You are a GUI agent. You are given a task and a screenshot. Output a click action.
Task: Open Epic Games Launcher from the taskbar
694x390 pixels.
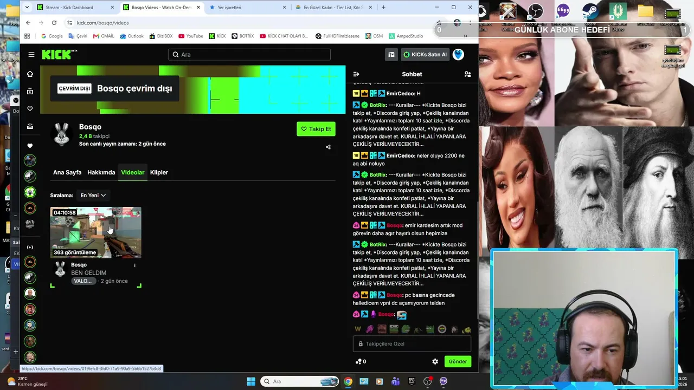pos(412,381)
